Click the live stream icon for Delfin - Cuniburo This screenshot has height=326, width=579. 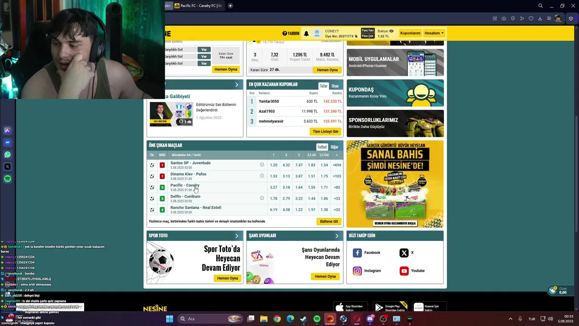coord(262,198)
